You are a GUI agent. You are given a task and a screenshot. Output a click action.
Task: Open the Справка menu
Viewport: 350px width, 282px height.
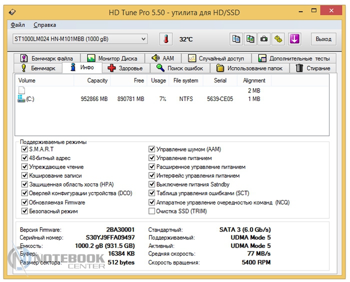click(x=44, y=25)
